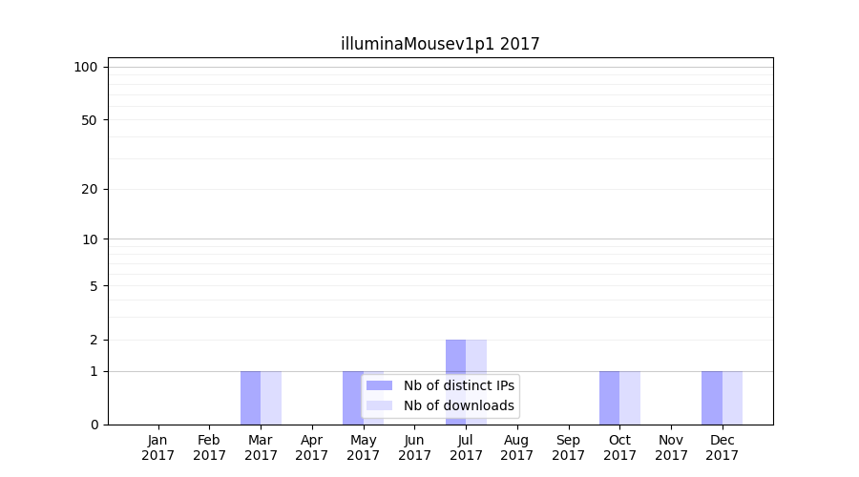
Task: Click the dark blue distinct IPs legend swatch
Action: (379, 385)
